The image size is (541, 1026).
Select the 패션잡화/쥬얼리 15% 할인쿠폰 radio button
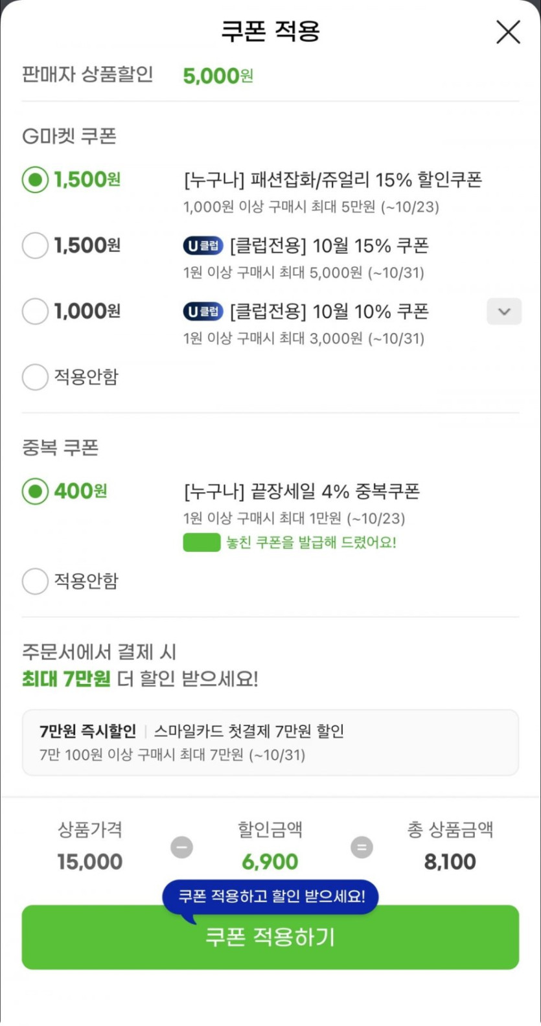[x=35, y=180]
